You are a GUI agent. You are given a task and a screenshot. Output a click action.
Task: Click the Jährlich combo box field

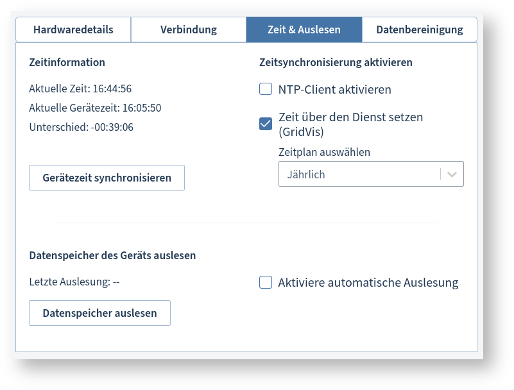359,173
